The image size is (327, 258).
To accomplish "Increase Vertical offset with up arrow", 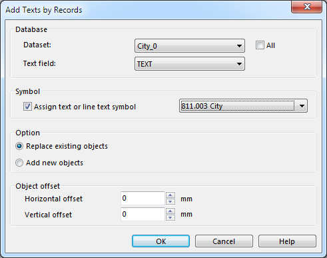I will coord(170,211).
